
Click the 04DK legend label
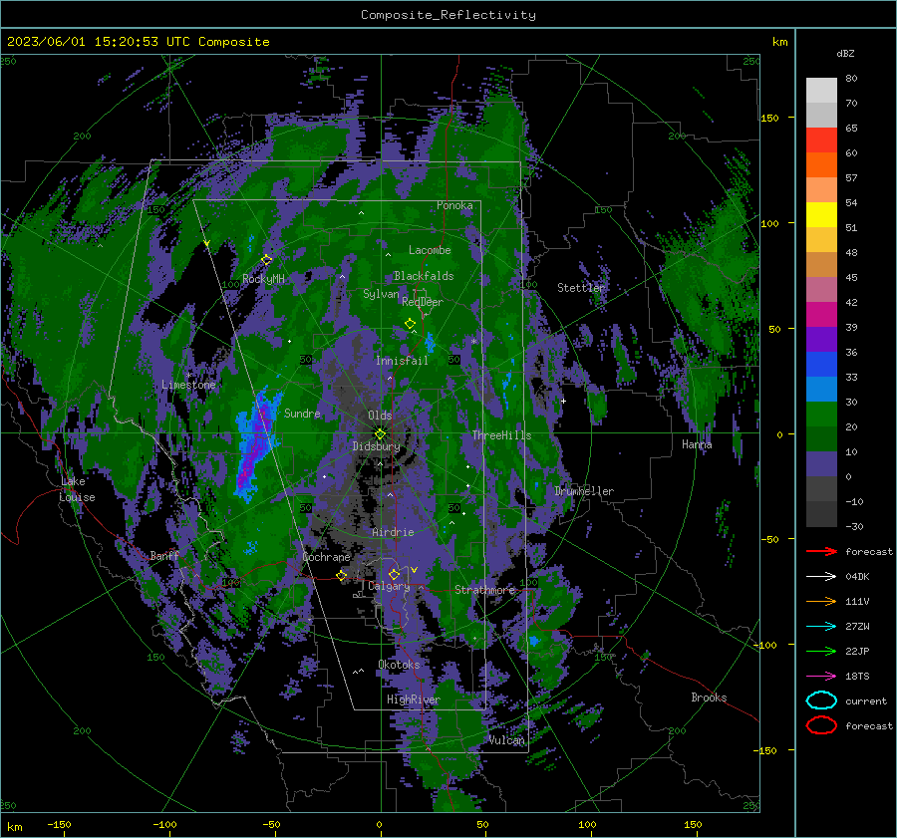[x=857, y=577]
